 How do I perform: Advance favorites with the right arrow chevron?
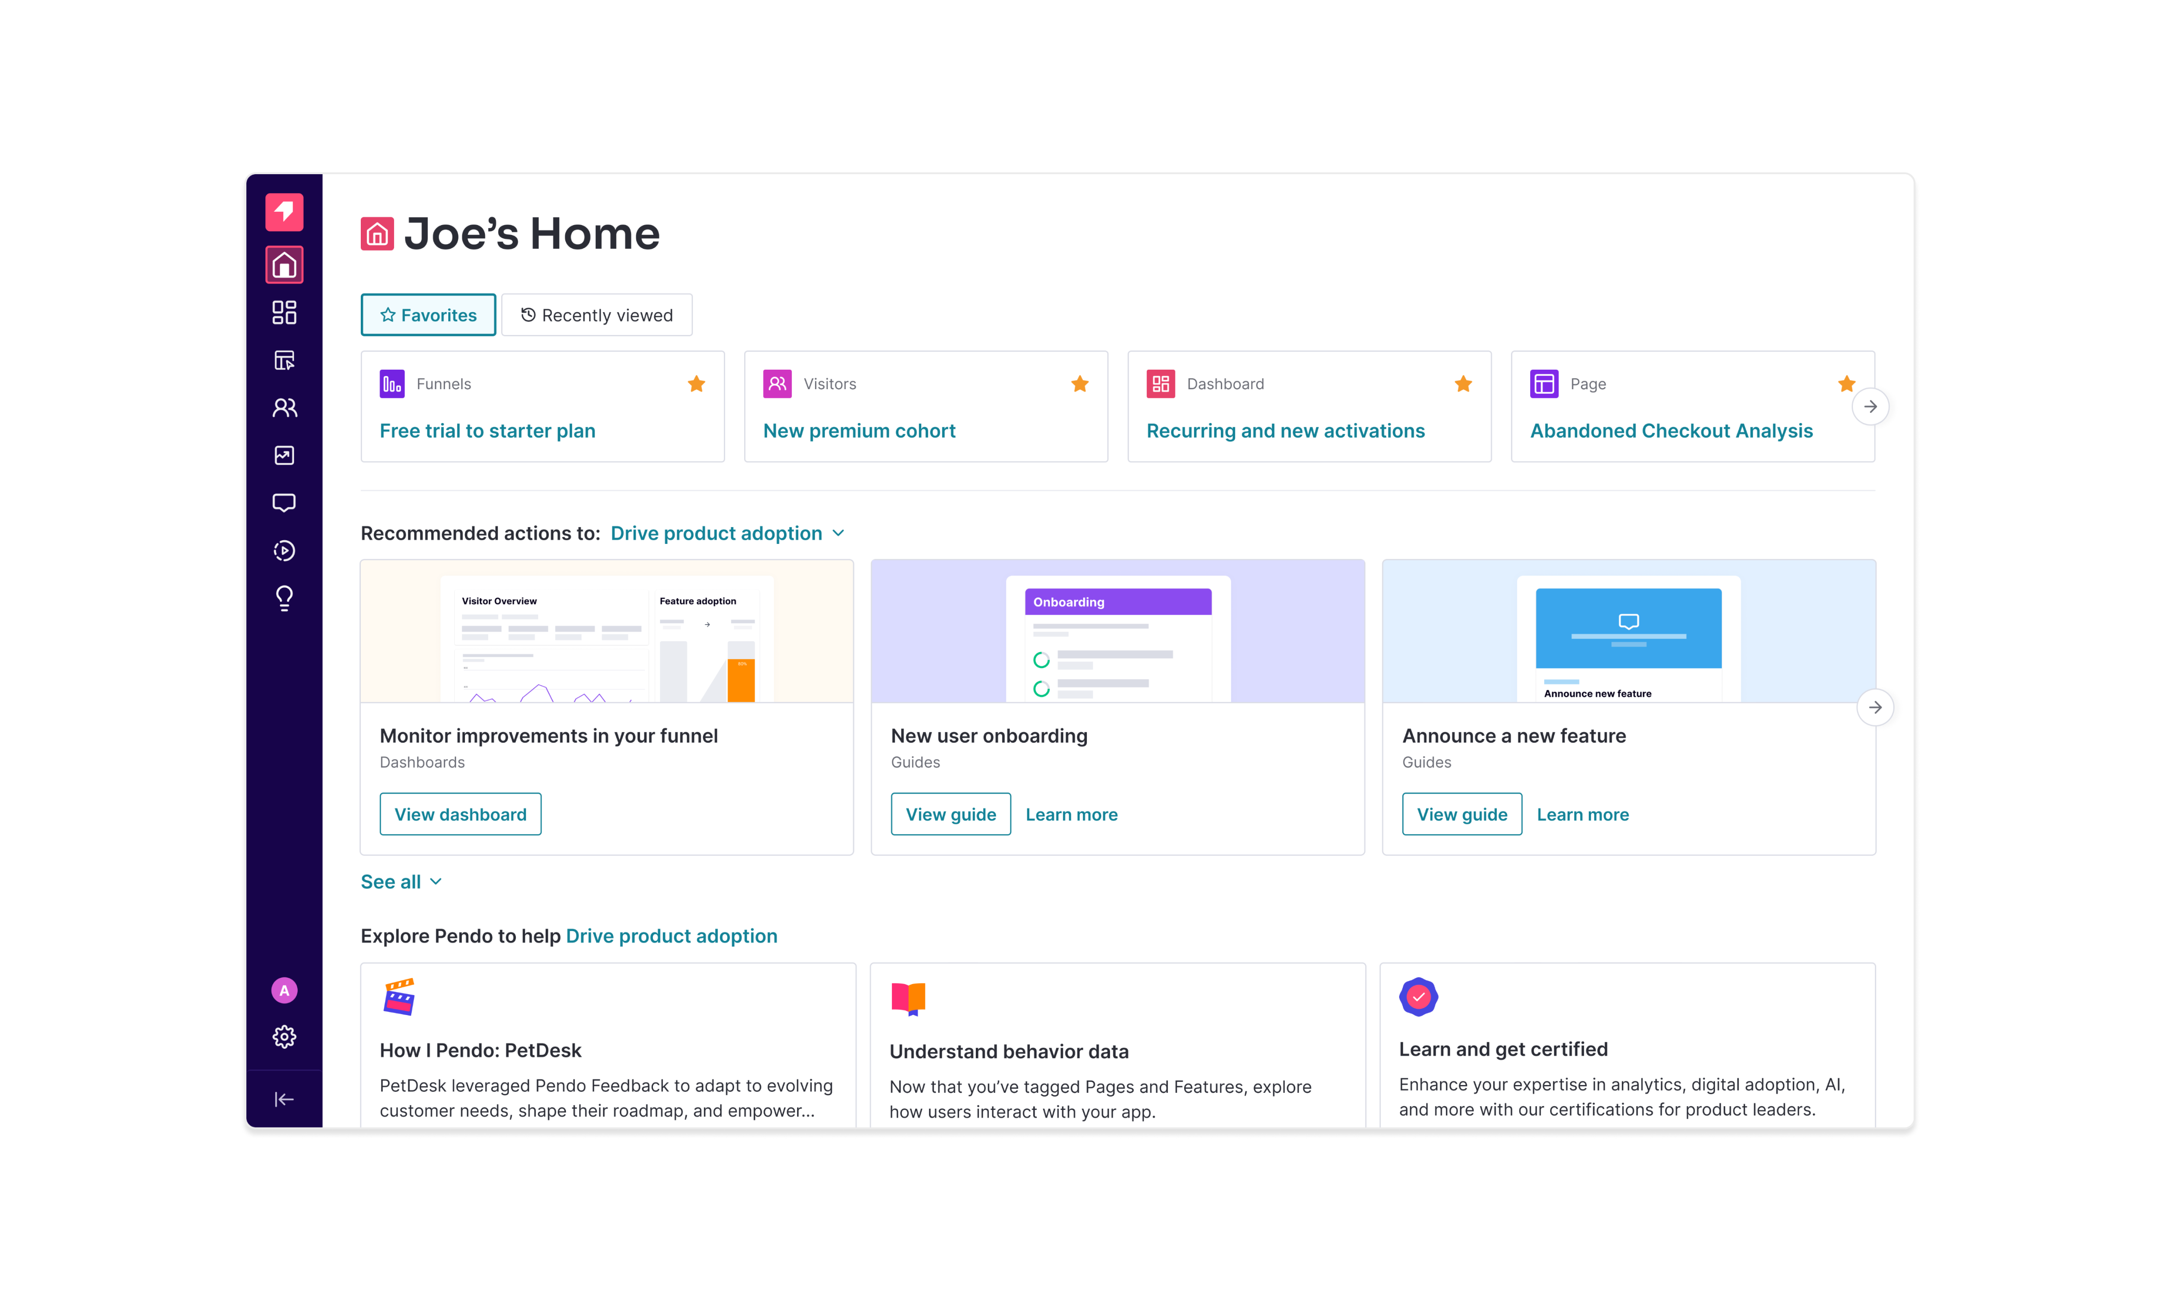pyautogui.click(x=1871, y=406)
